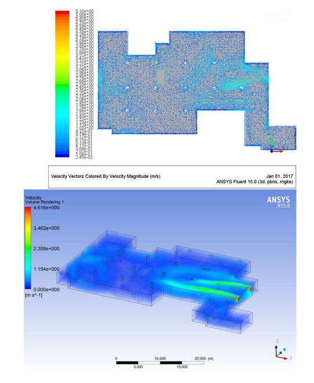Image resolution: width=314 pixels, height=383 pixels.
Task: Click the ANSYS R15.0 logo
Action: [279, 202]
